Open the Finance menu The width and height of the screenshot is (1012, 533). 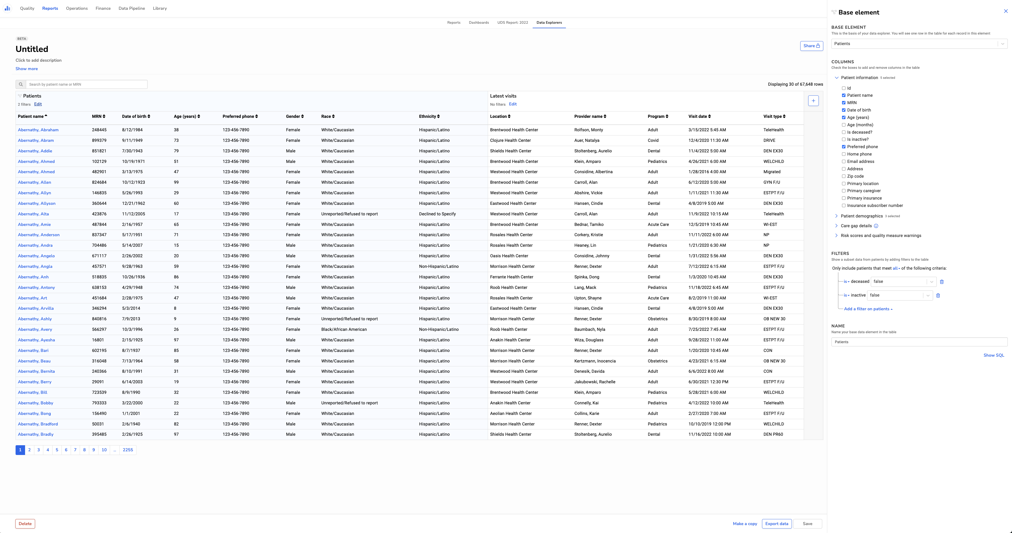103,8
